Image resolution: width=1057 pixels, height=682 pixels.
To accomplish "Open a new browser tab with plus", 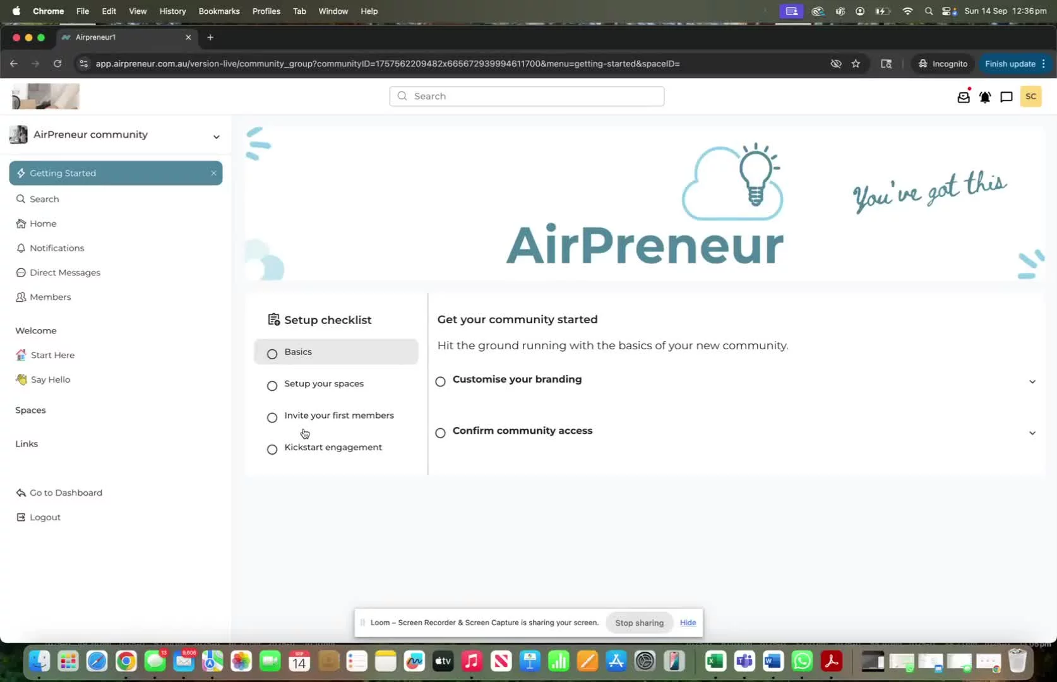I will coord(210,37).
